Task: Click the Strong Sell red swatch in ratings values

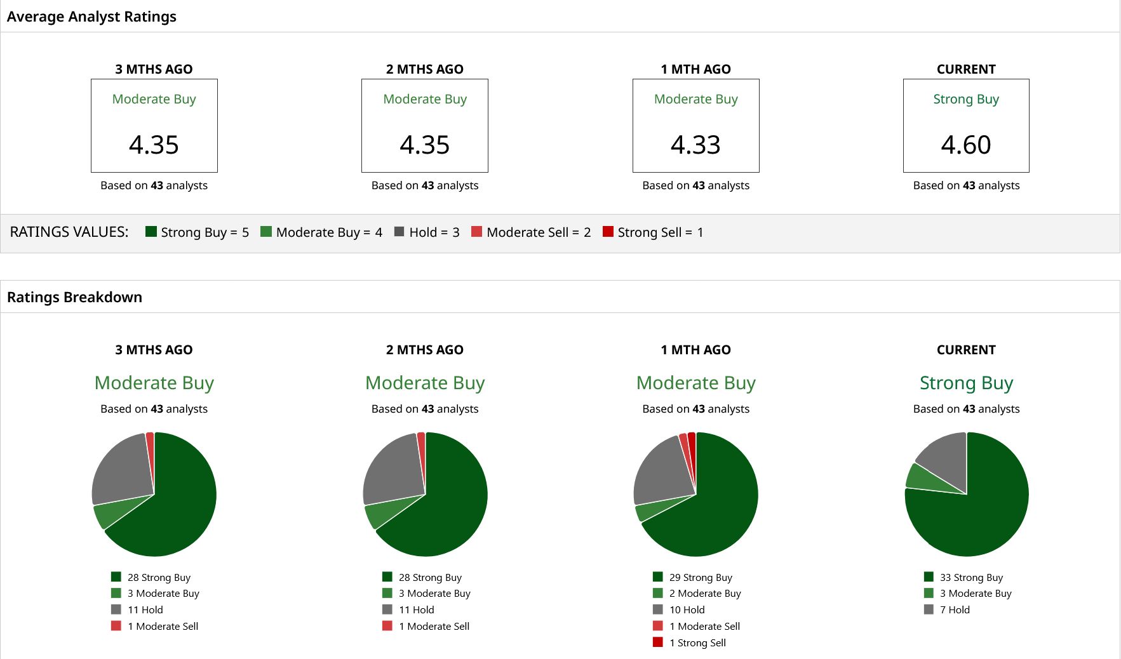Action: 608,232
